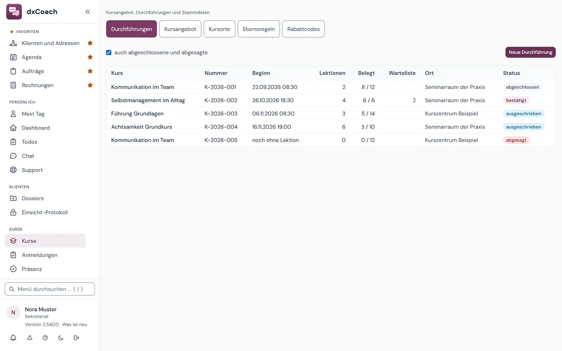This screenshot has height=351, width=562.
Task: Click the Neue Durchführung button
Action: pyautogui.click(x=530, y=52)
